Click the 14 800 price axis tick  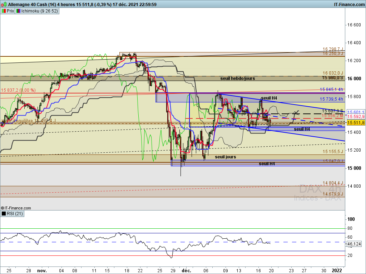click(x=354, y=186)
